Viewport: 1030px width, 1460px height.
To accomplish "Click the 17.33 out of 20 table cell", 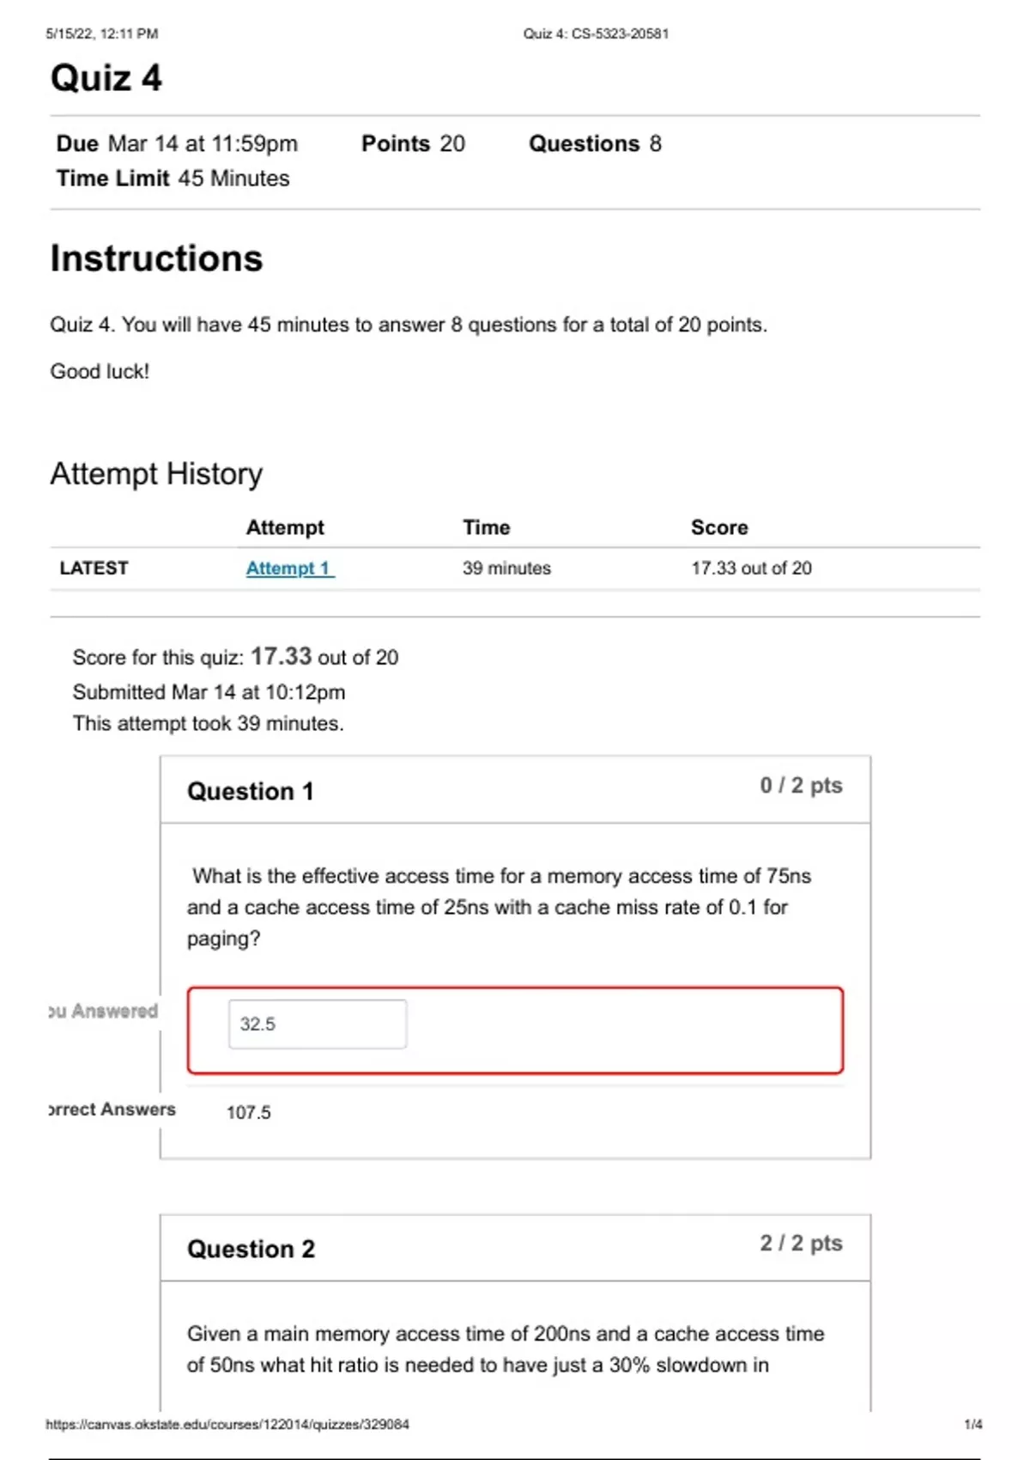I will [x=751, y=569].
